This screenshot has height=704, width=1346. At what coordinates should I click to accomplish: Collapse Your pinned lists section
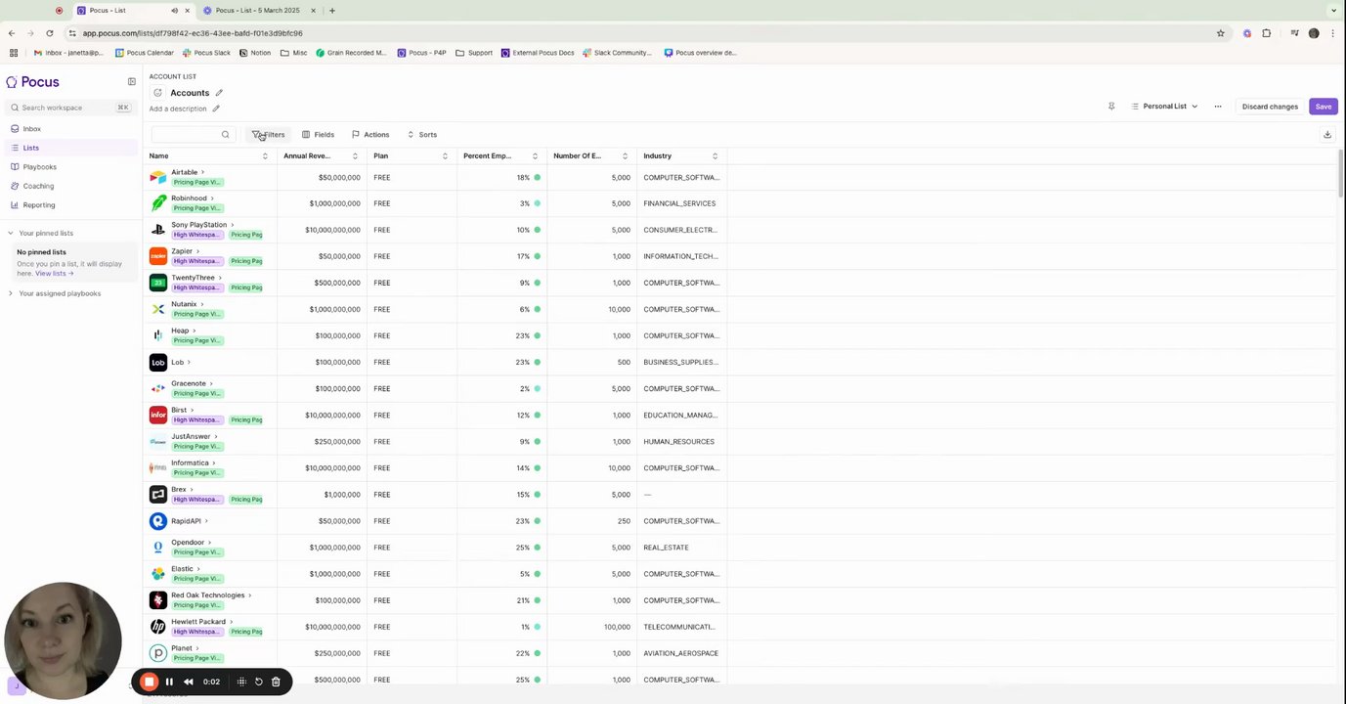[10, 234]
